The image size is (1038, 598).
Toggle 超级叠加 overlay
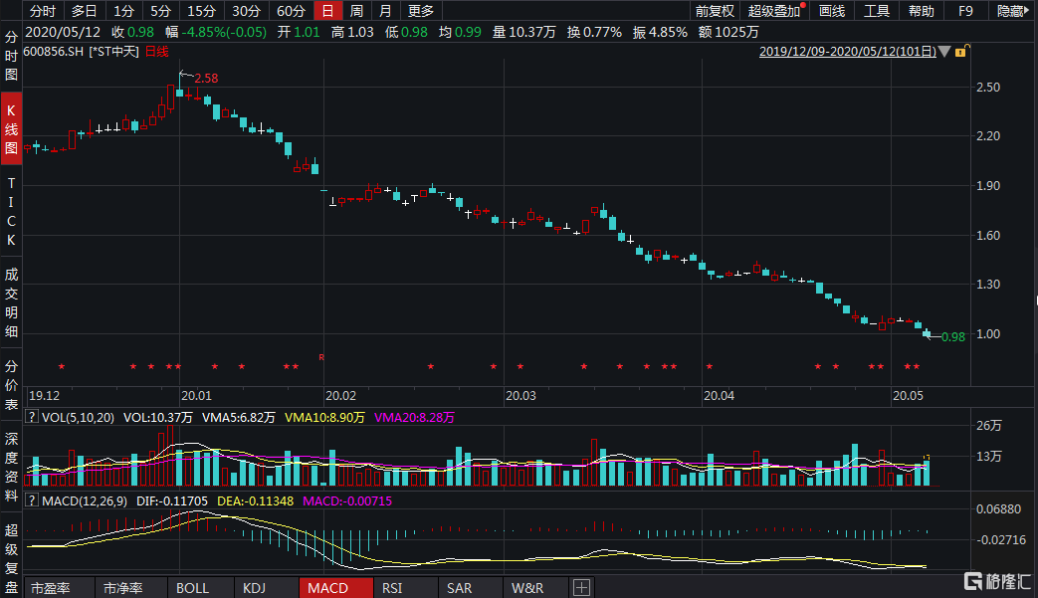(774, 11)
